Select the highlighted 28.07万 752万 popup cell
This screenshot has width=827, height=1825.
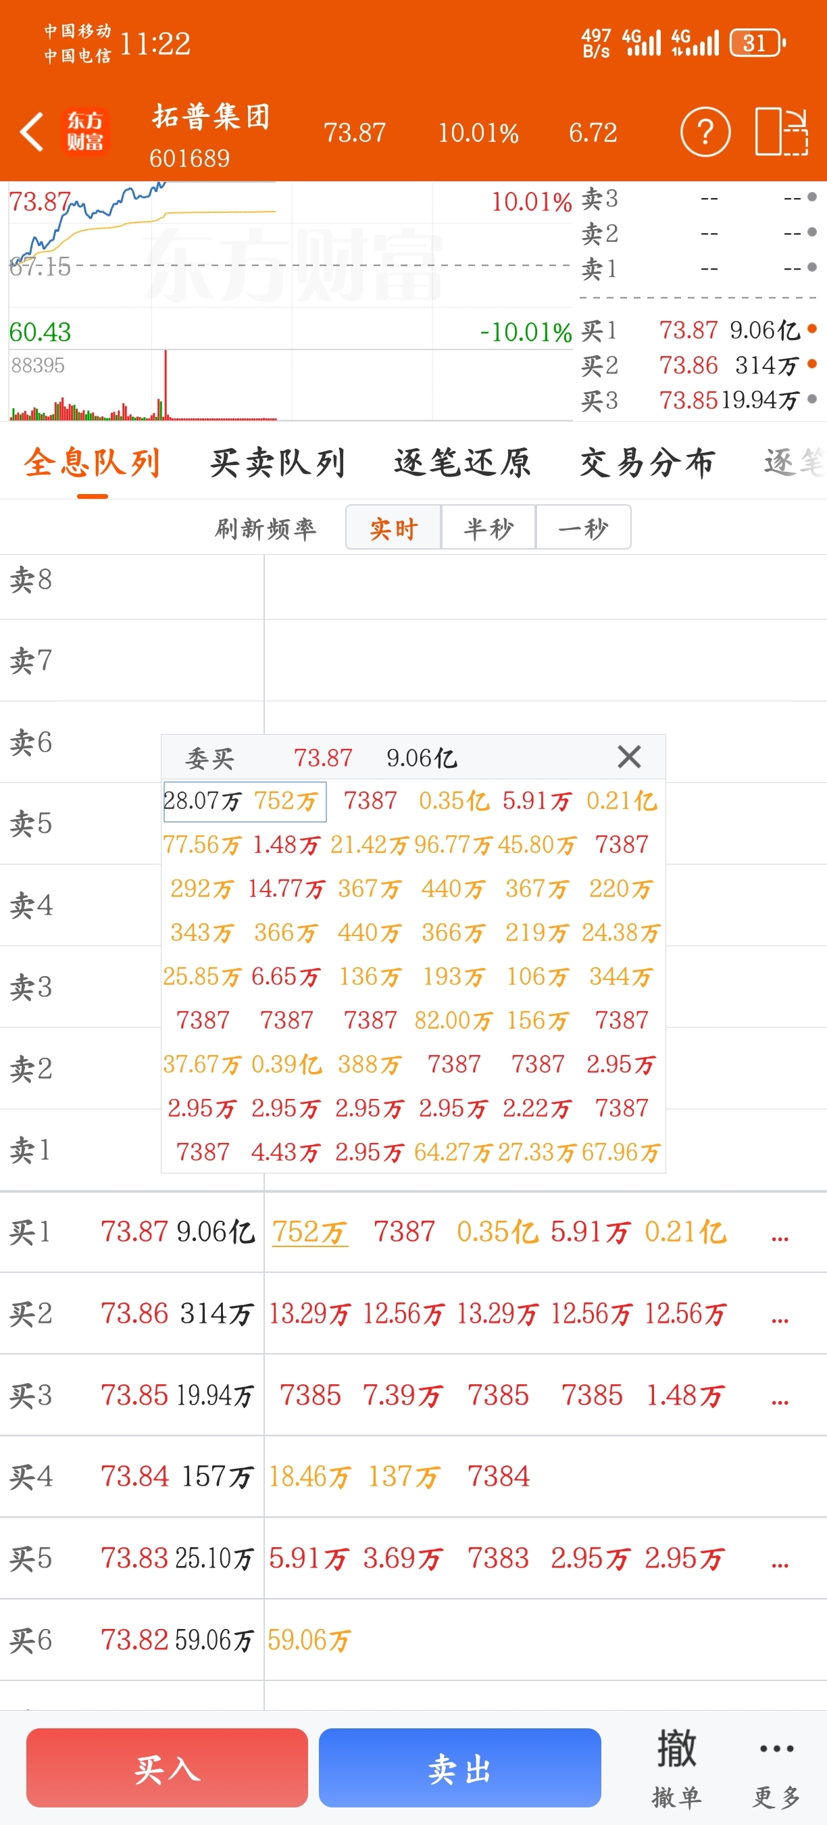(x=245, y=801)
